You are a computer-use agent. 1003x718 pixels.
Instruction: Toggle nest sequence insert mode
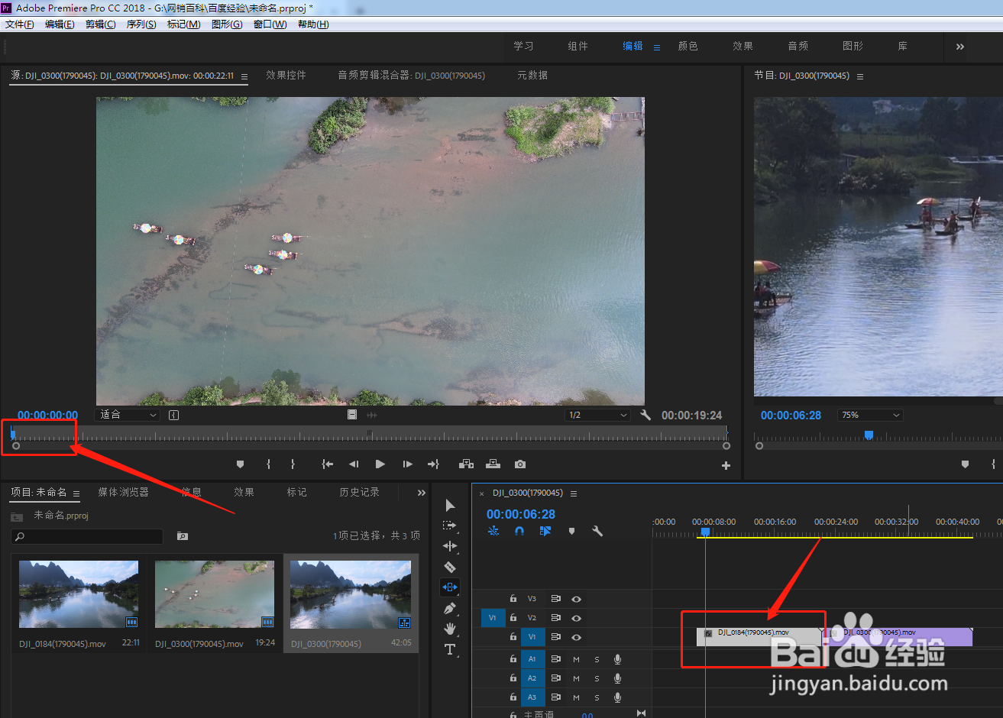click(493, 531)
